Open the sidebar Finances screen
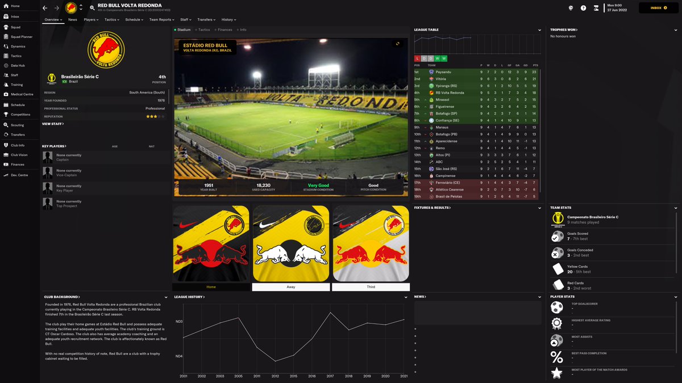This screenshot has height=383, width=682. [x=18, y=165]
